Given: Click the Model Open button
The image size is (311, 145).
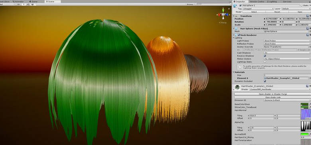Looking at the screenshot, I should click(x=300, y=12).
